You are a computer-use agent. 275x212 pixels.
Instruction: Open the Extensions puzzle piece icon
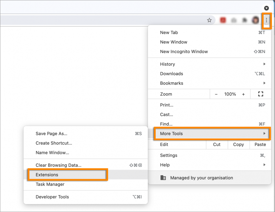pyautogui.click(x=245, y=20)
